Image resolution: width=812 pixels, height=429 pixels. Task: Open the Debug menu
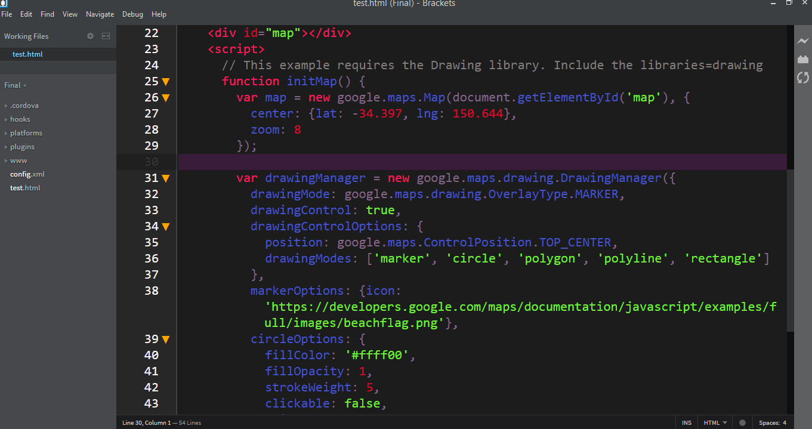click(132, 14)
